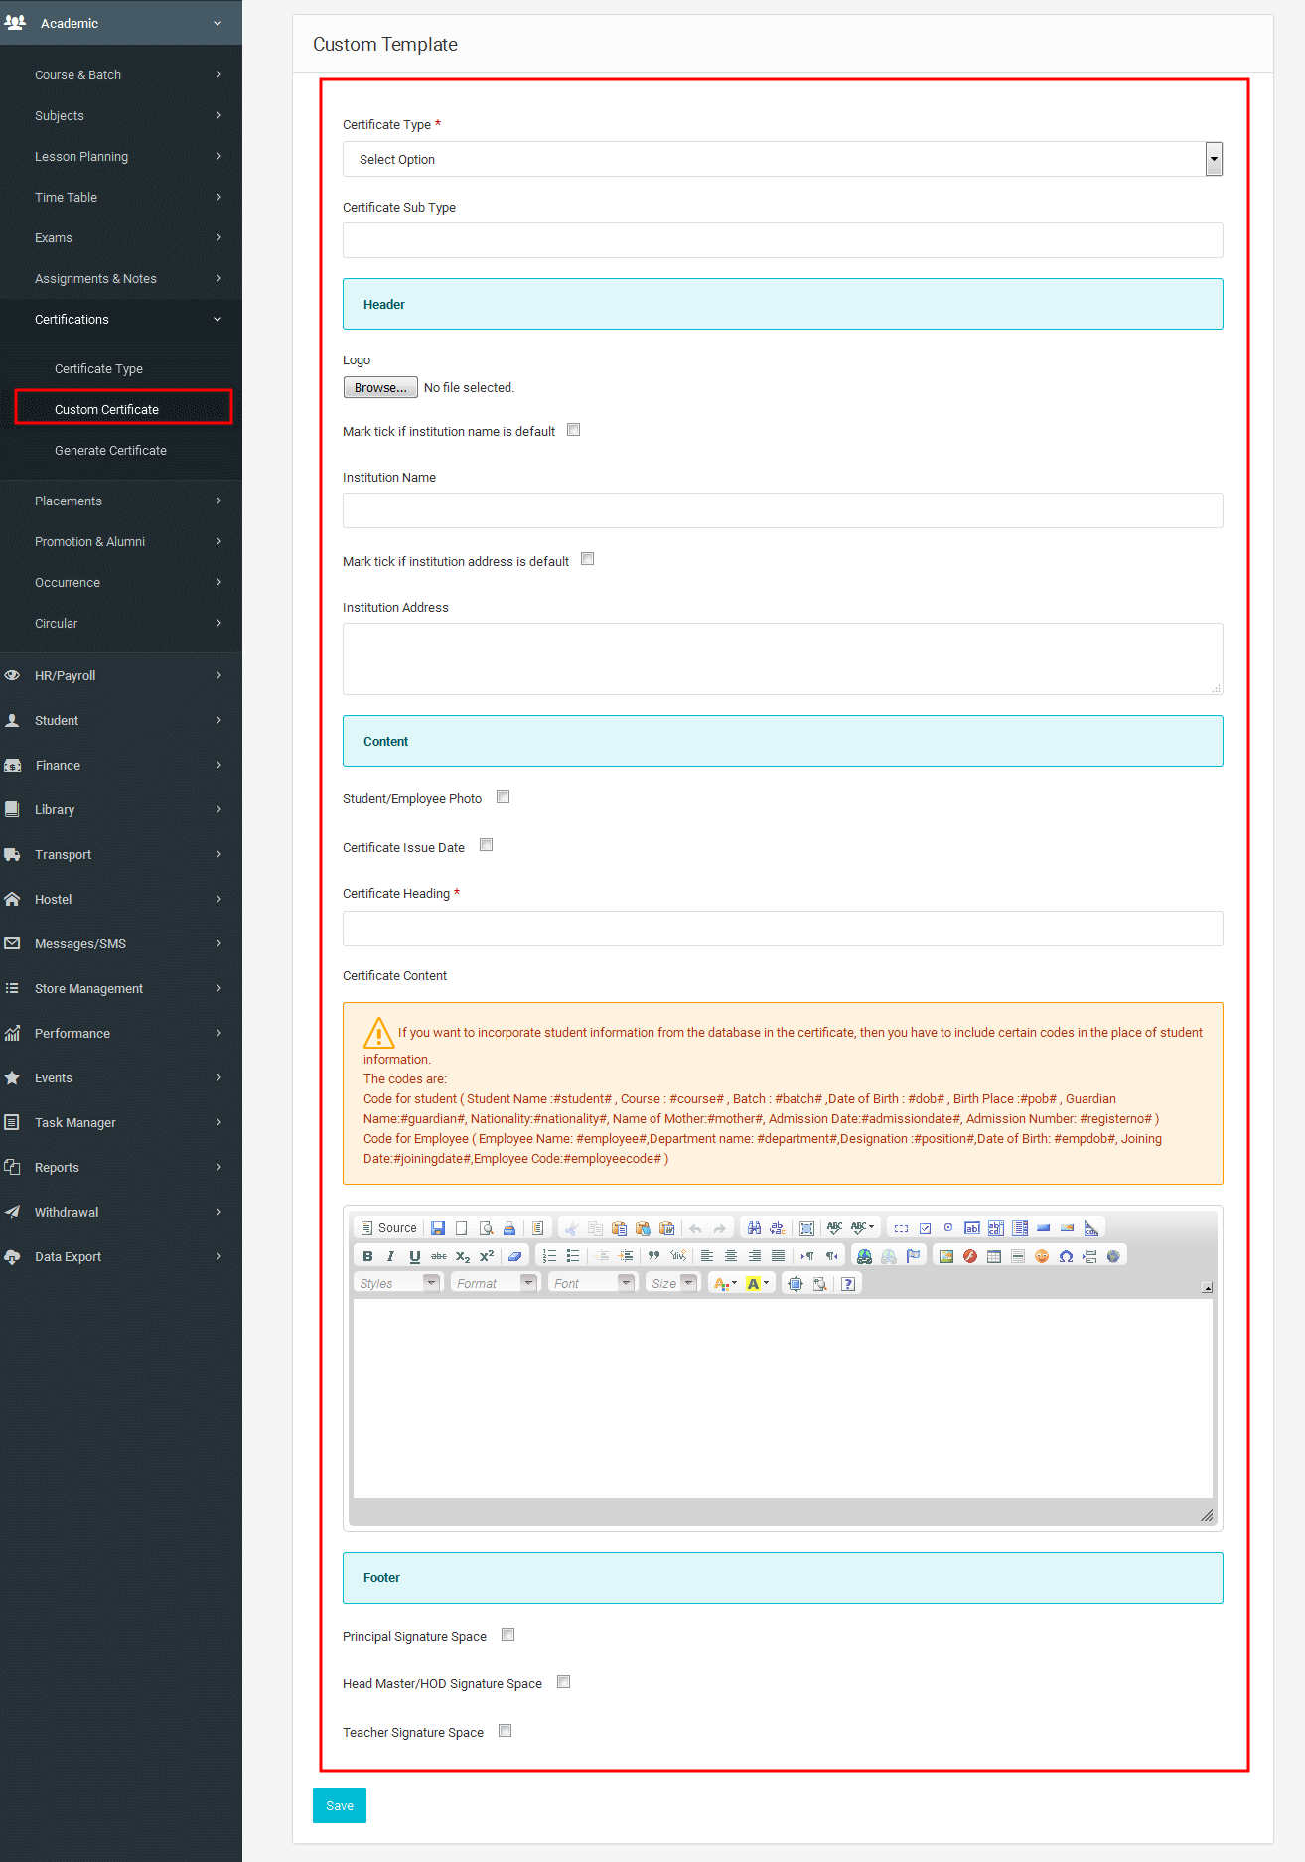Click the Institution Name input field
The height and width of the screenshot is (1862, 1305).
click(783, 510)
